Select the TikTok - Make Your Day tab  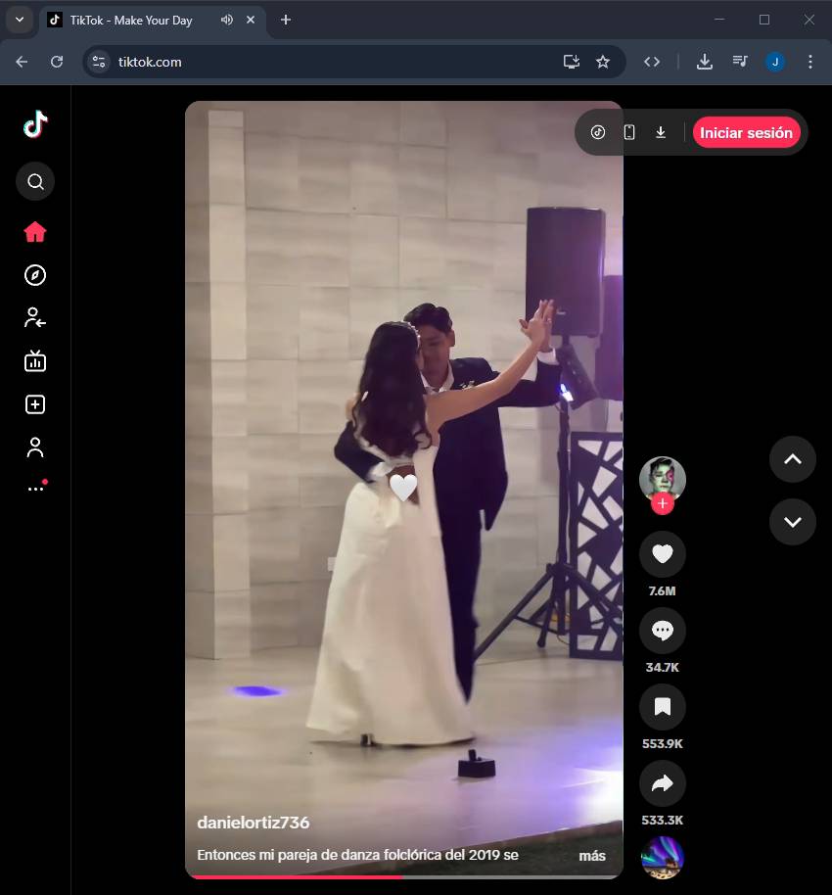click(x=131, y=20)
